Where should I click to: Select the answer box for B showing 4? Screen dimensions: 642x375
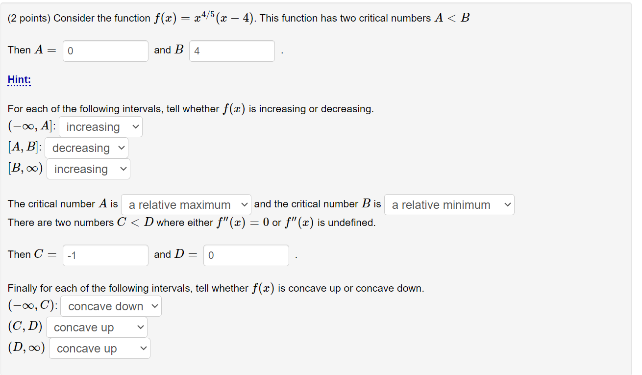point(231,50)
